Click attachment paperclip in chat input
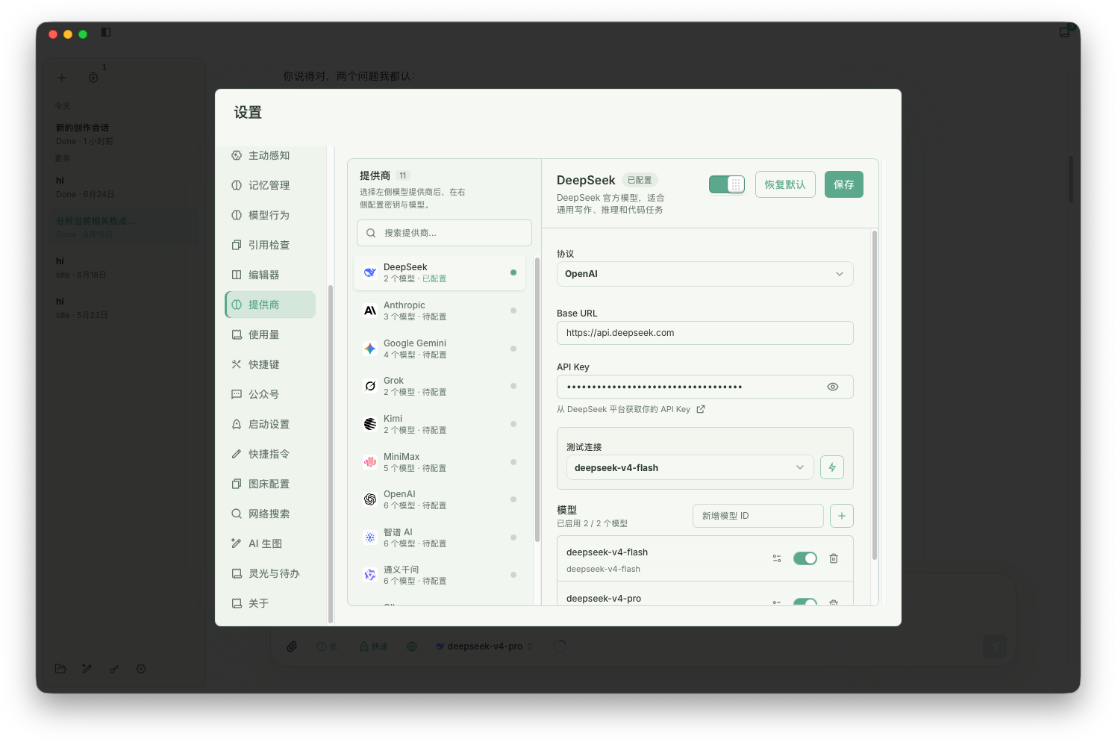This screenshot has height=742, width=1115. coord(292,646)
